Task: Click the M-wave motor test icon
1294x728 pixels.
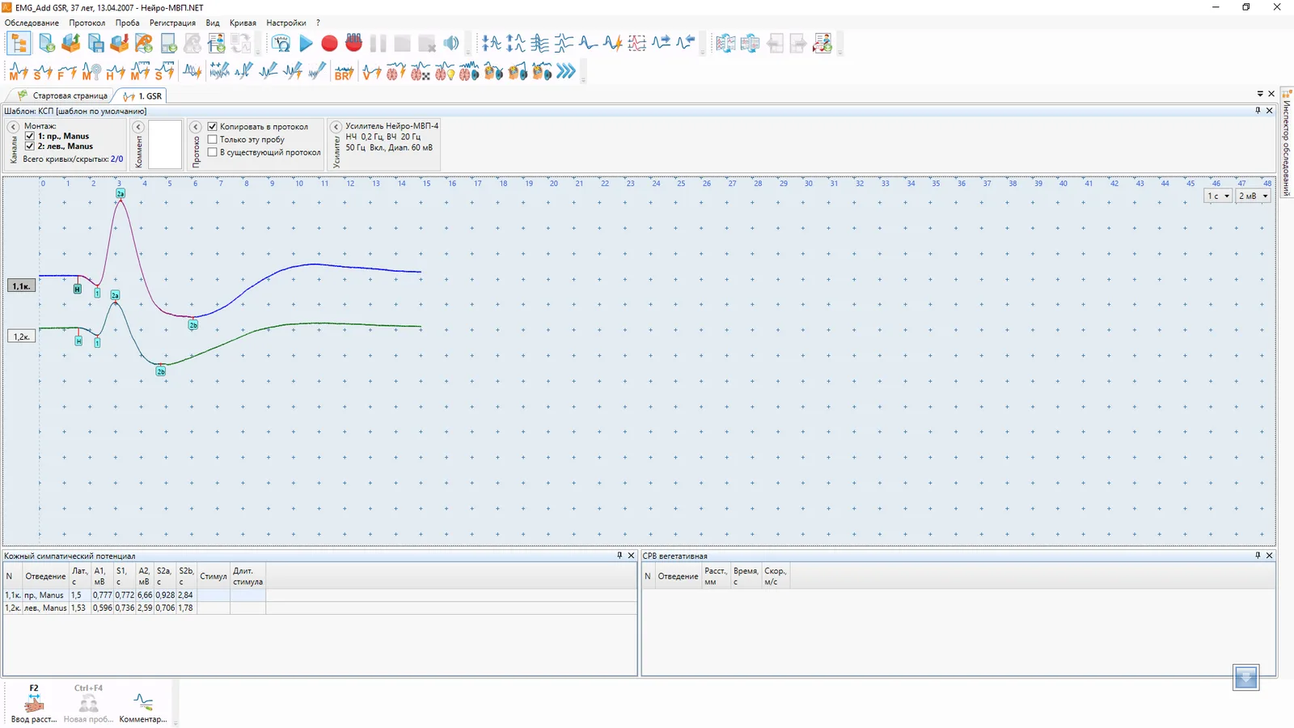Action: pyautogui.click(x=19, y=72)
